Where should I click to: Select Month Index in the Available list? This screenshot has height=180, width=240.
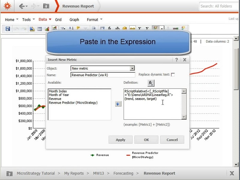(58, 92)
